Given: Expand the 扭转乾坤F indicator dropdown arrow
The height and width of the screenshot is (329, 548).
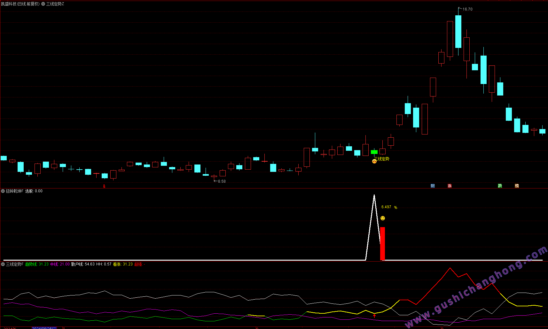Looking at the screenshot, I should (3, 191).
